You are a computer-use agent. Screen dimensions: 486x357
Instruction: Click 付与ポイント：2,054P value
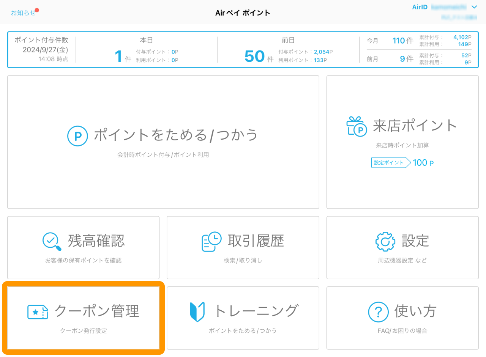[306, 52]
